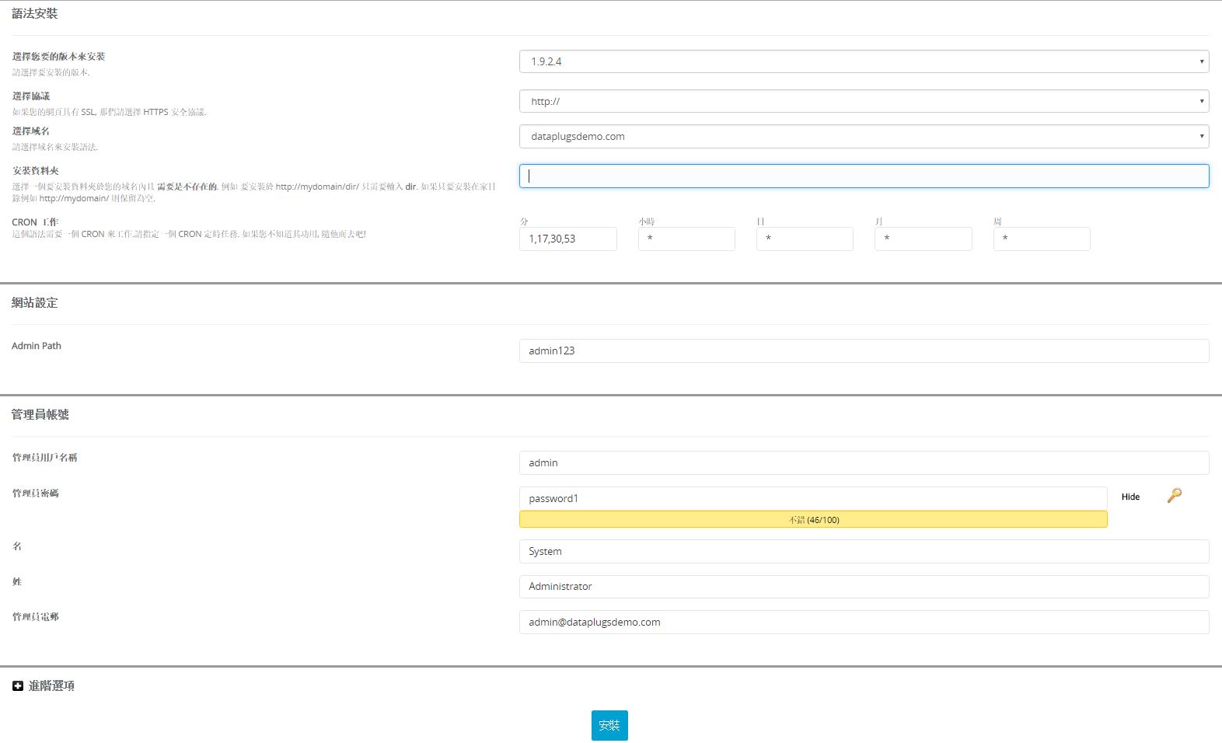
Task: Expand the 進階選項 advanced options section
Action: pos(51,685)
